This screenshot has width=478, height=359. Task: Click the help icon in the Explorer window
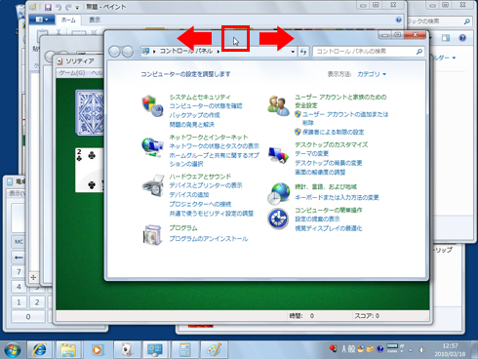[462, 38]
